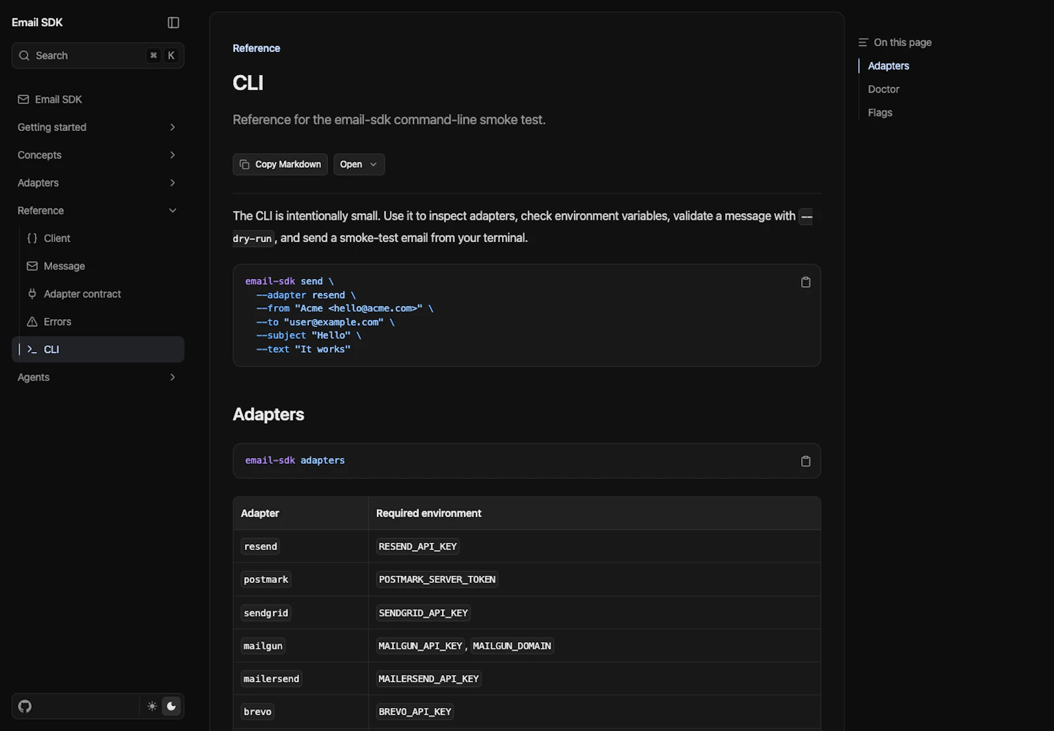Viewport: 1054px width, 731px height.
Task: Click the CLI page title
Action: 248,83
